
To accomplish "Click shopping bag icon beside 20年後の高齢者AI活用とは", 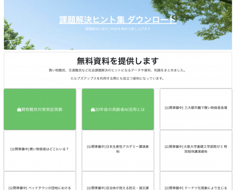I will 93,109.
